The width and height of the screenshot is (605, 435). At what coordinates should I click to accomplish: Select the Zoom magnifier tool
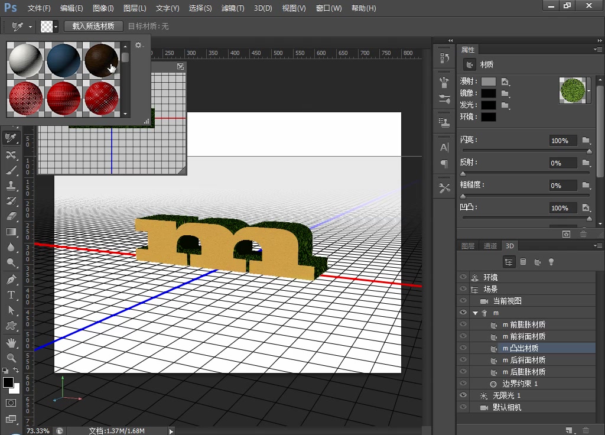11,358
